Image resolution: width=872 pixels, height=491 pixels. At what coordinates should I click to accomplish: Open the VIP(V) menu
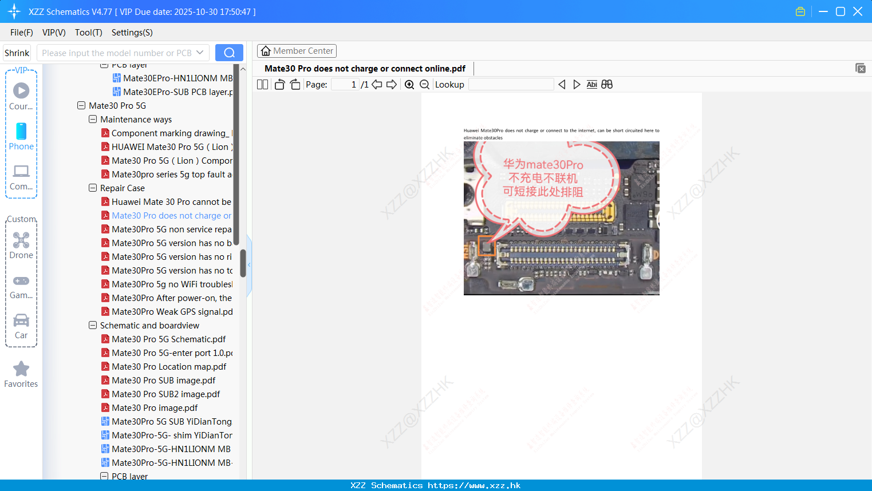54,33
